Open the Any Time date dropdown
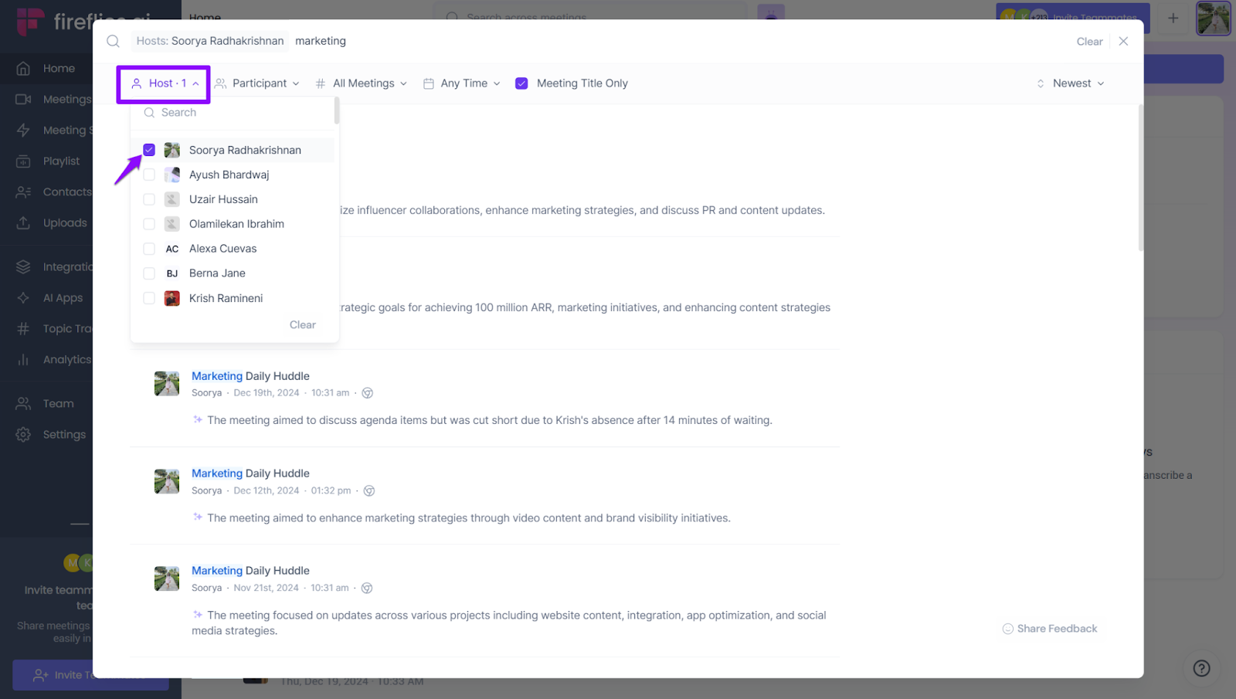 coord(462,83)
